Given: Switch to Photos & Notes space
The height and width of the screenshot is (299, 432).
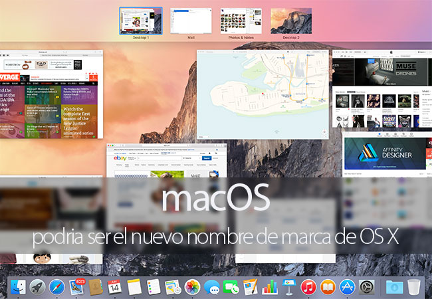Looking at the screenshot, I should (x=241, y=21).
